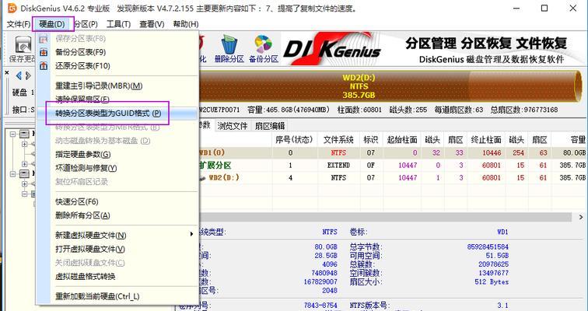Switch to the 扇区编辑 tab

(x=270, y=126)
